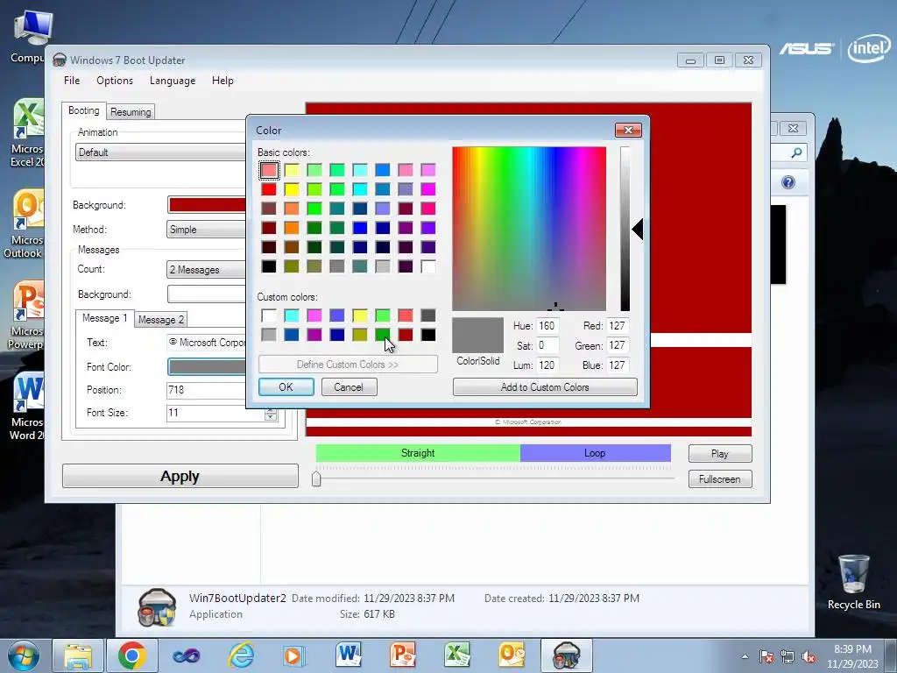Open the File menu
The height and width of the screenshot is (673, 897).
[x=72, y=81]
